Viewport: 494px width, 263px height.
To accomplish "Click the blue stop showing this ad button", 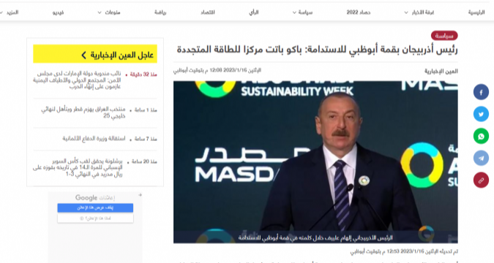I will click(x=95, y=207).
